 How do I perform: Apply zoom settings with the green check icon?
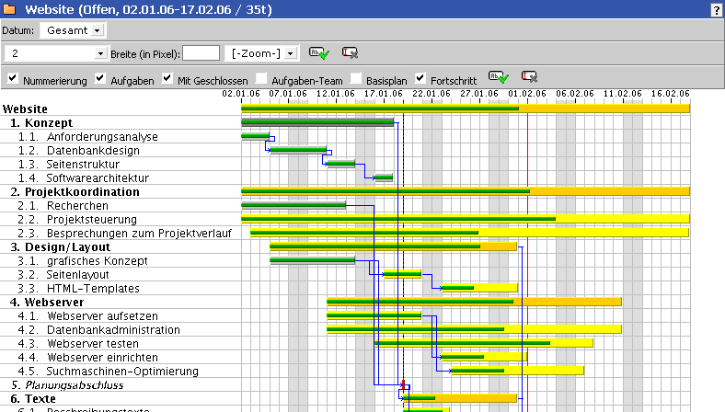coord(319,53)
